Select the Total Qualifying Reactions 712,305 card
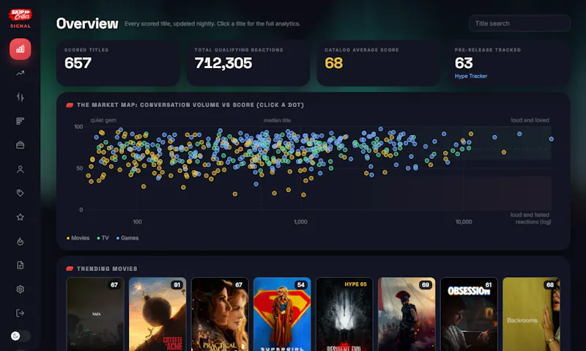This screenshot has height=351, width=586. [248, 64]
